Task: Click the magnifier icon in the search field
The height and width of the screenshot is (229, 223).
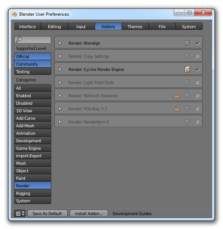Action: 19,39
